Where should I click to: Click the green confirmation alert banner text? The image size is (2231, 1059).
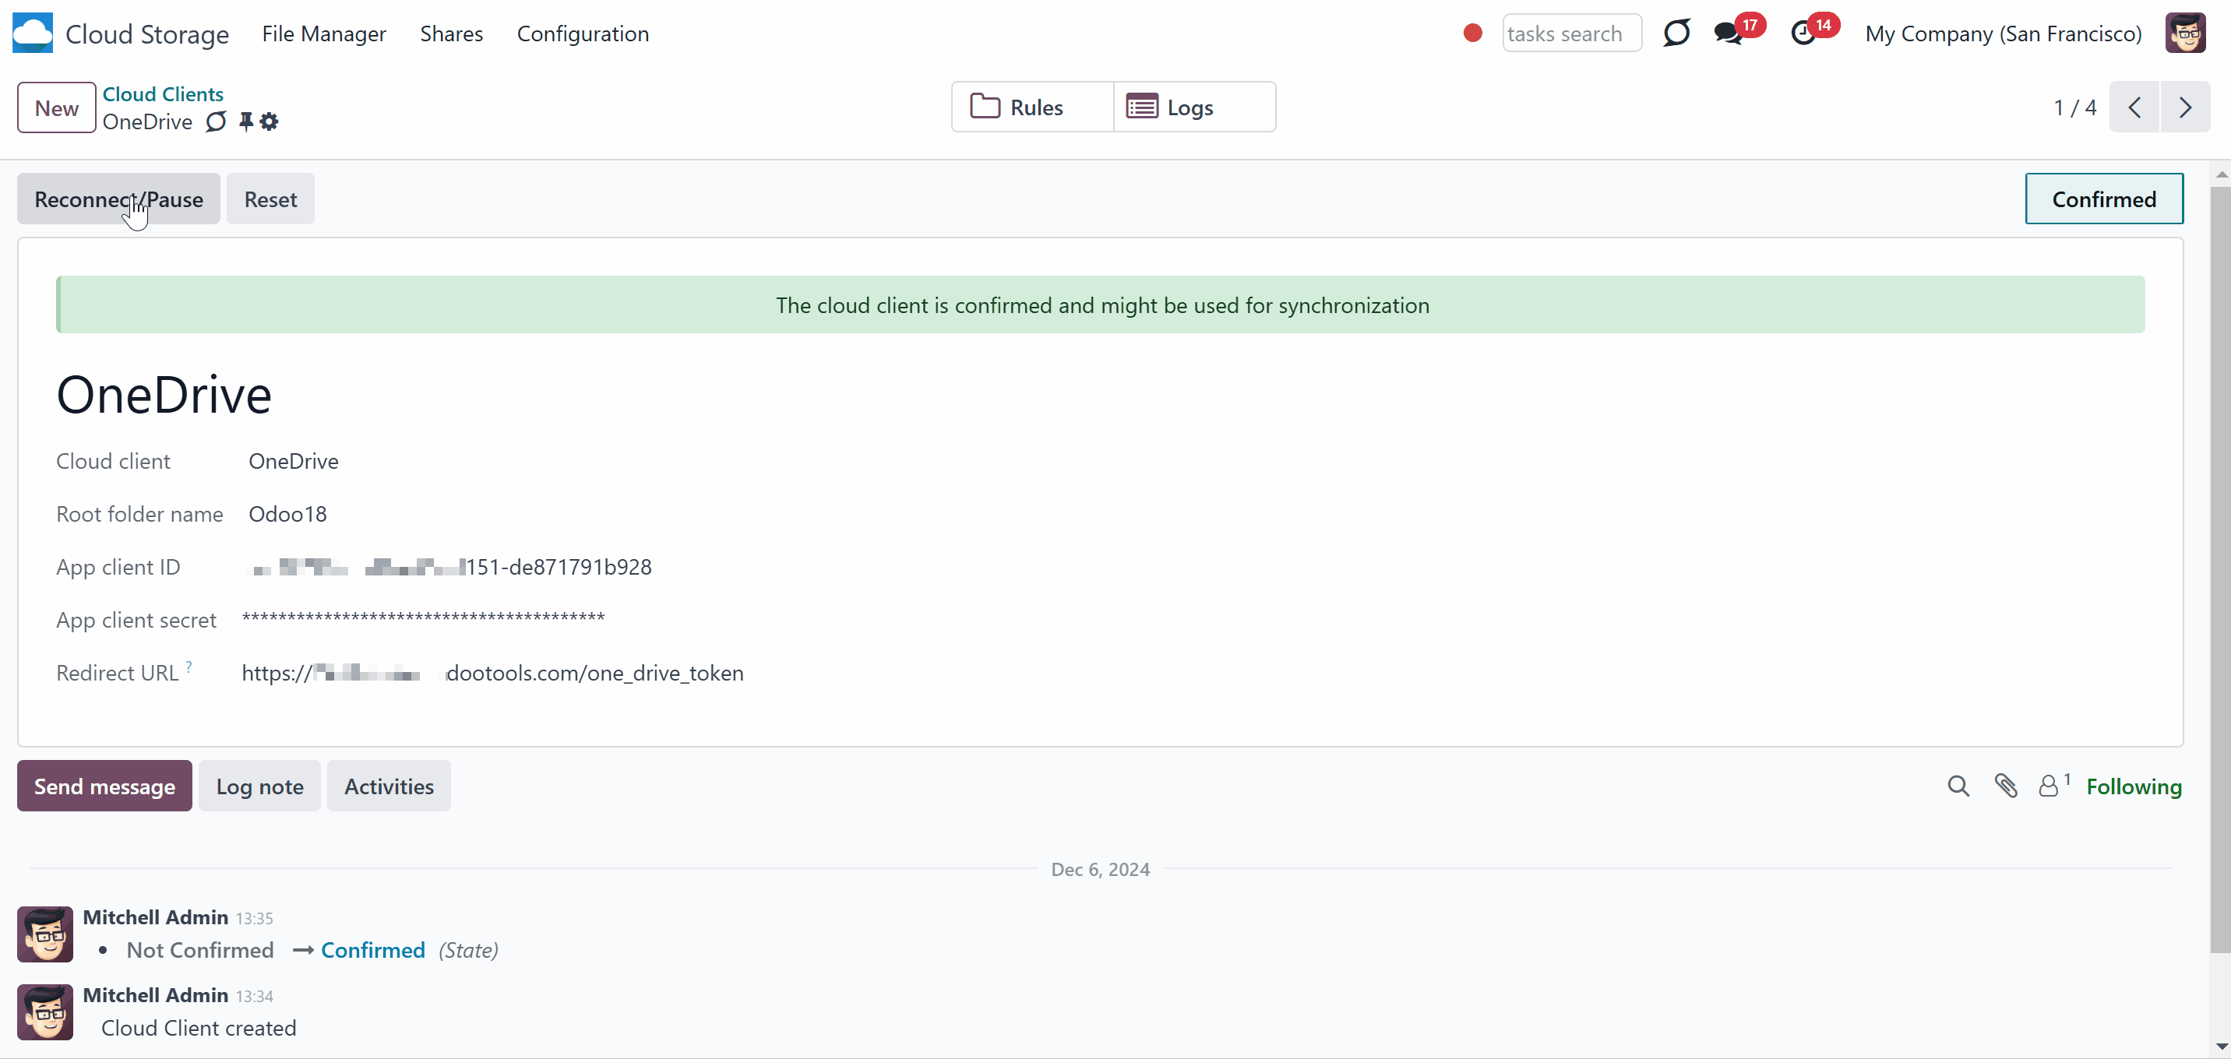[x=1101, y=304]
